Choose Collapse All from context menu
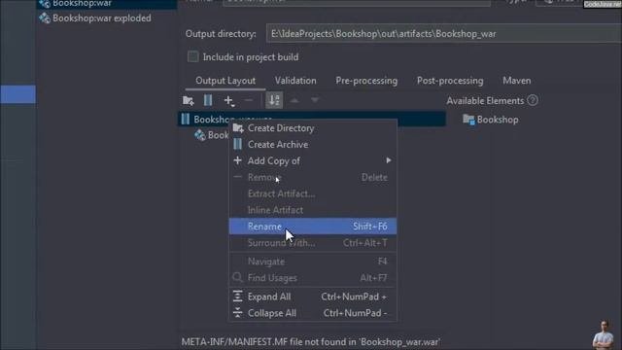Screen dimensions: 622x350 tap(313, 313)
